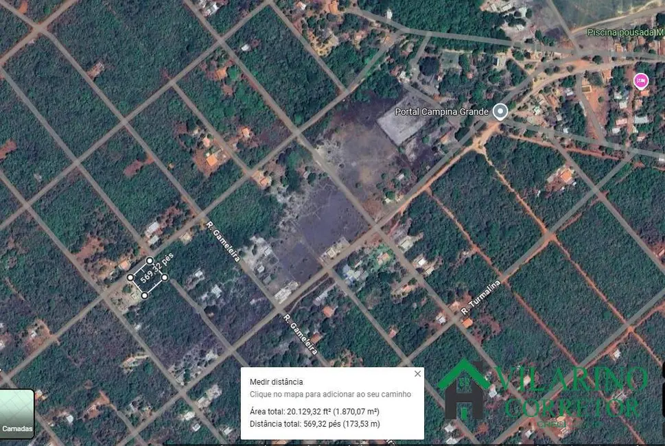This screenshot has height=446, width=665.
Task: Select the bottom measurement point node
Action: (x=144, y=296)
